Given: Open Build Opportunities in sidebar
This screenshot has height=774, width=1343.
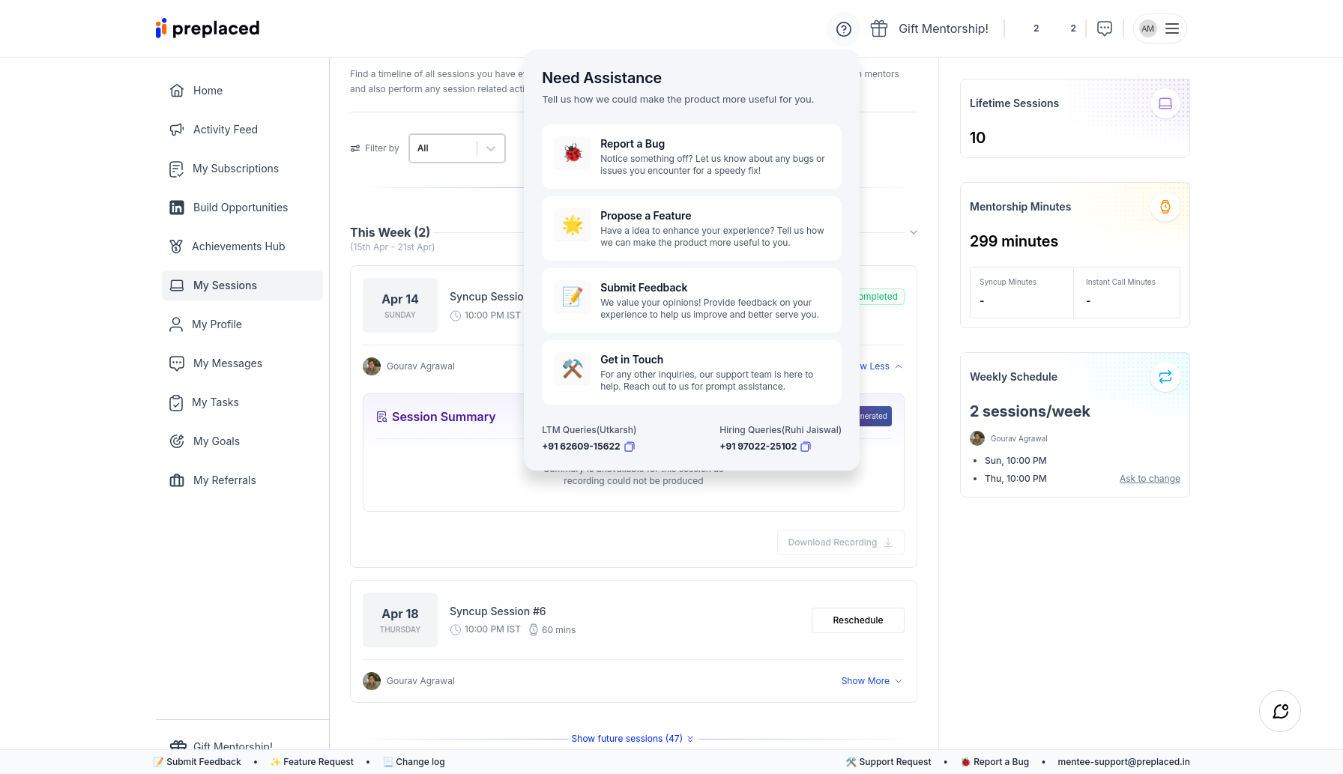Looking at the screenshot, I should coord(242,208).
